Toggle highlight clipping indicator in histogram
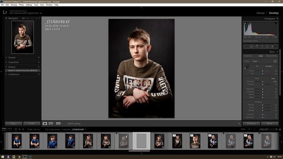This screenshot has width=283, height=159. point(276,23)
